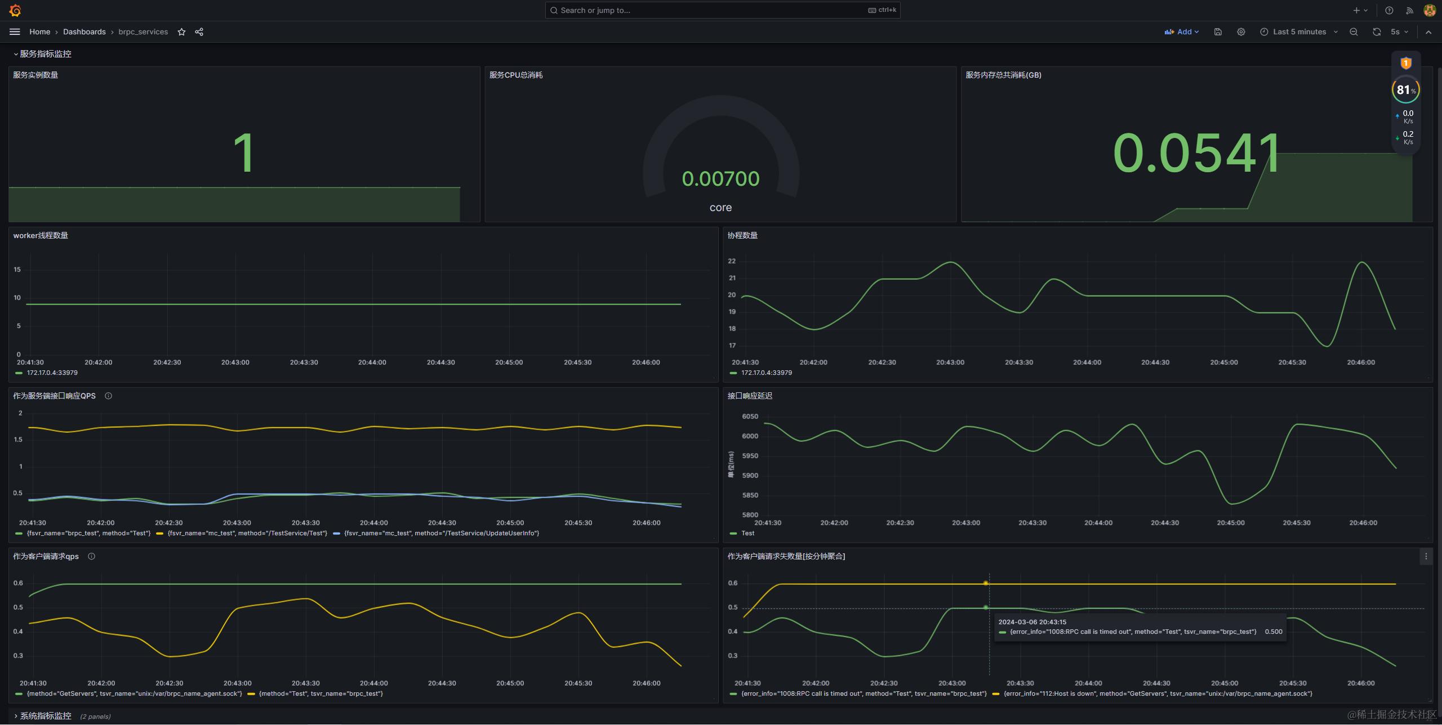Open the Add panel menu button

1182,32
